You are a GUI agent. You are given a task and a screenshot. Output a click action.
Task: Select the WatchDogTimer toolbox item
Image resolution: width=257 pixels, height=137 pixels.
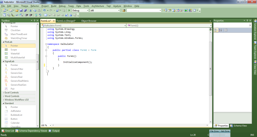pos(19,38)
